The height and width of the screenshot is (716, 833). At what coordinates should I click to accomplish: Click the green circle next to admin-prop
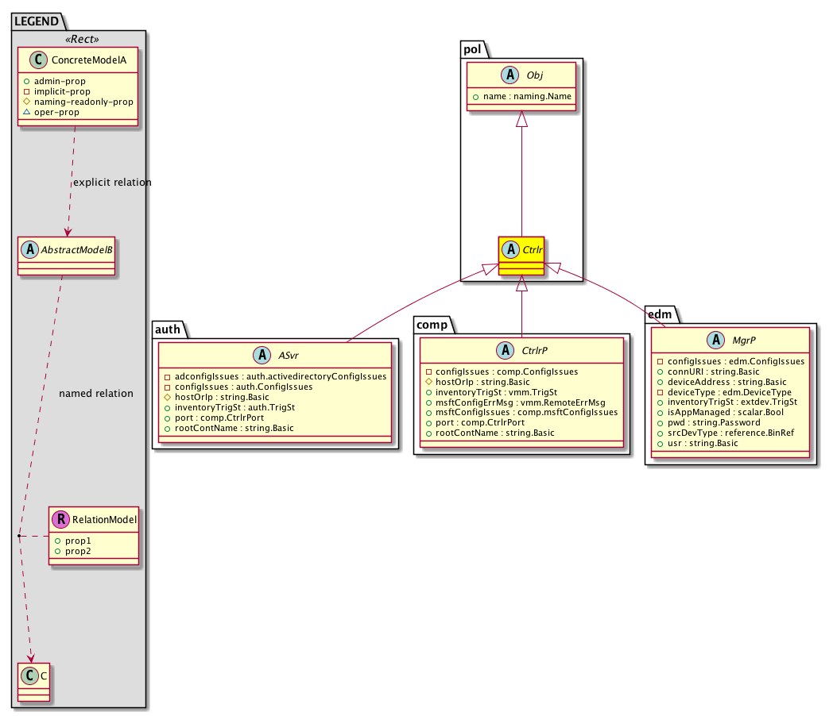coord(26,82)
